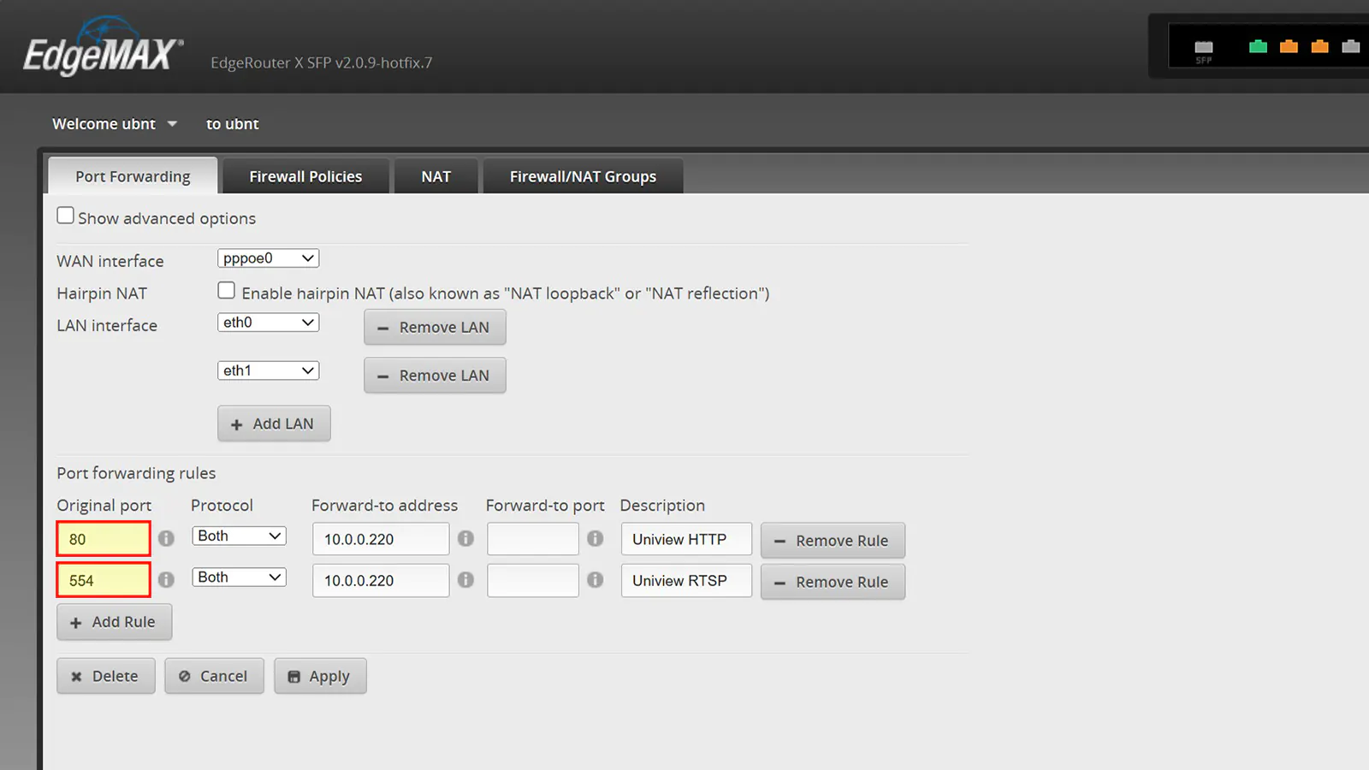This screenshot has height=770, width=1369.
Task: Click the green port status icon
Action: point(1258,46)
